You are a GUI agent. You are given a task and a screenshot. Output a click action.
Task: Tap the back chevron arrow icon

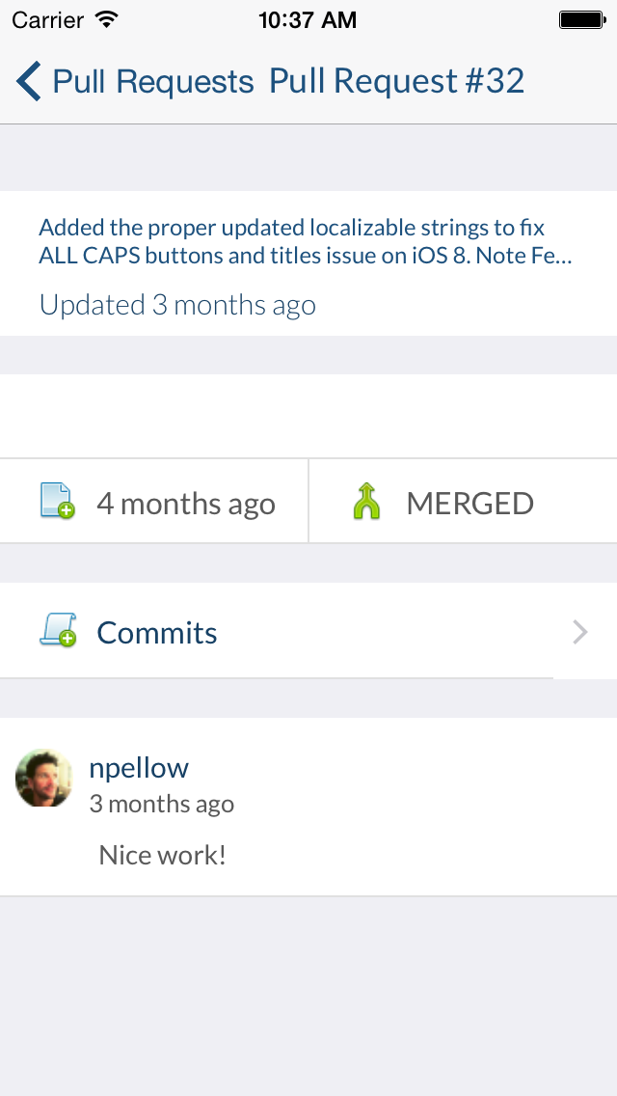[x=29, y=82]
